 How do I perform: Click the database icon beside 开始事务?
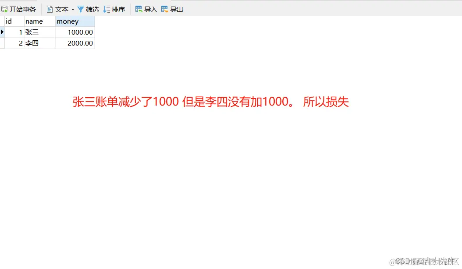[x=4, y=9]
